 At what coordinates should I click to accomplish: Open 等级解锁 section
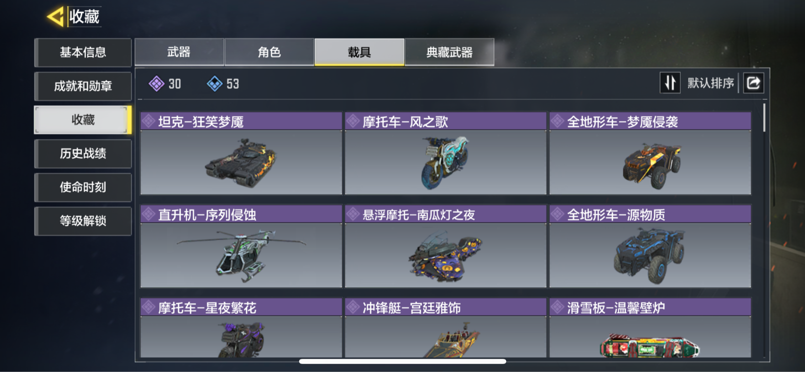click(x=83, y=221)
